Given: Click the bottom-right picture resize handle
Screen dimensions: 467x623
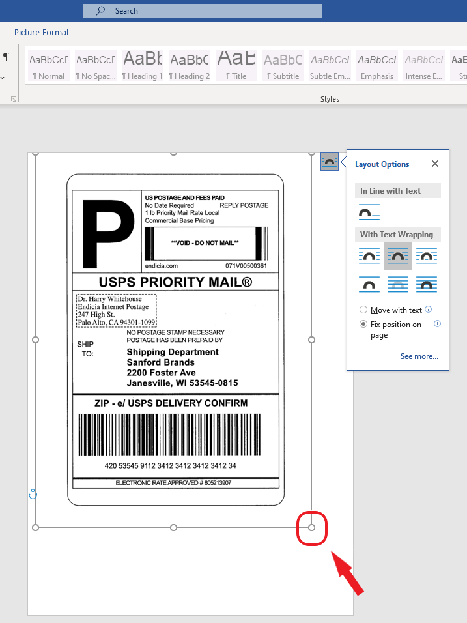Looking at the screenshot, I should click(311, 527).
